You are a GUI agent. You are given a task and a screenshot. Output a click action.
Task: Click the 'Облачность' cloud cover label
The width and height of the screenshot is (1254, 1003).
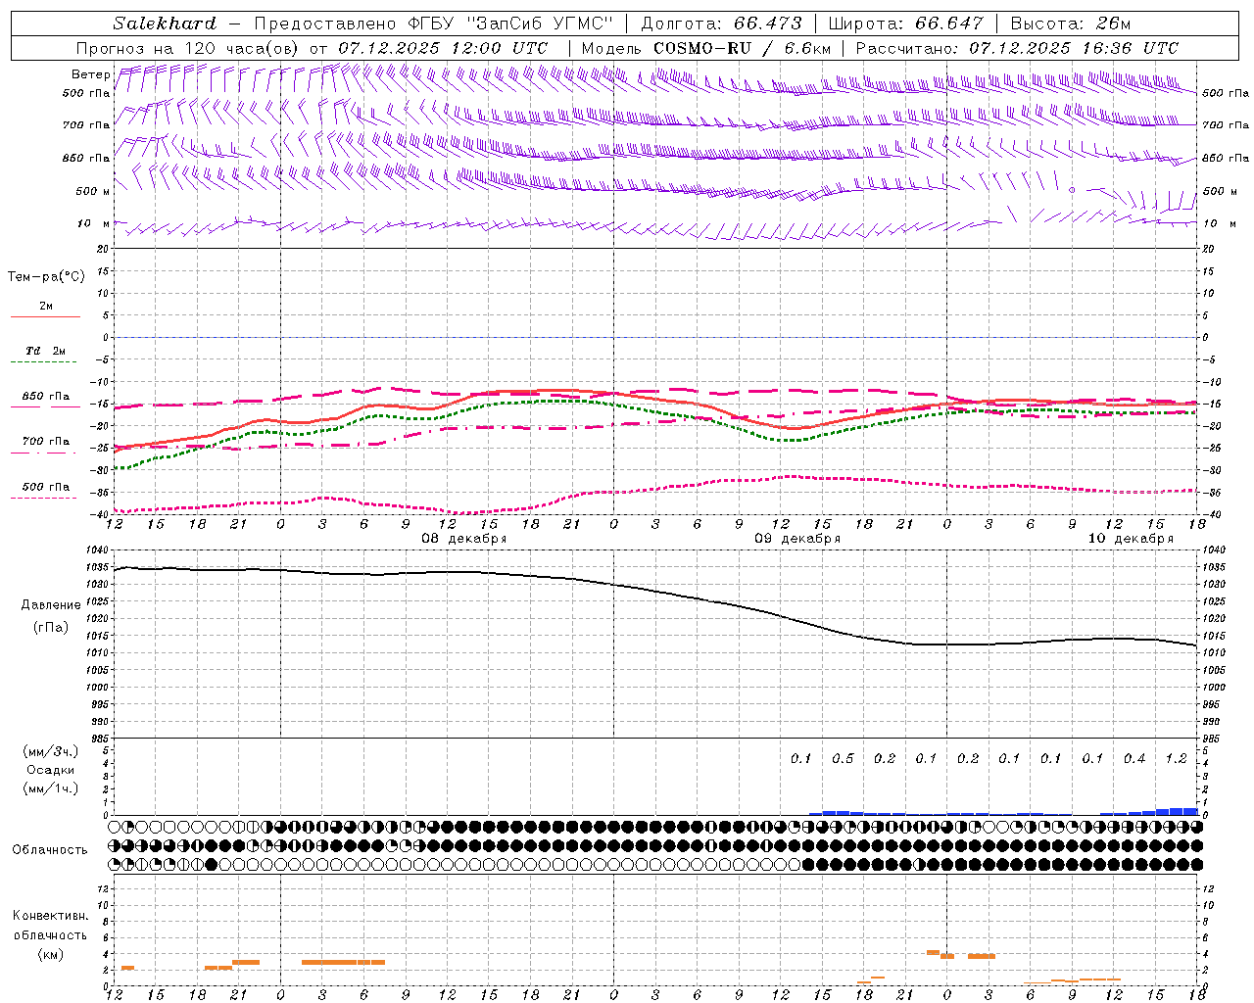click(x=49, y=849)
